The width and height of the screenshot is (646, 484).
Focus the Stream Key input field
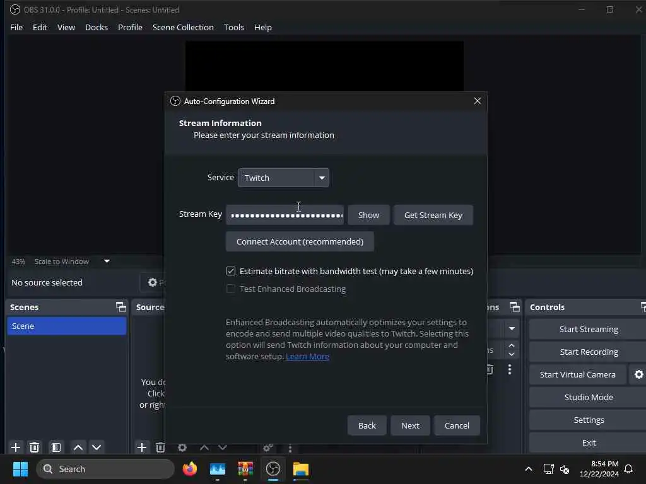pos(285,215)
